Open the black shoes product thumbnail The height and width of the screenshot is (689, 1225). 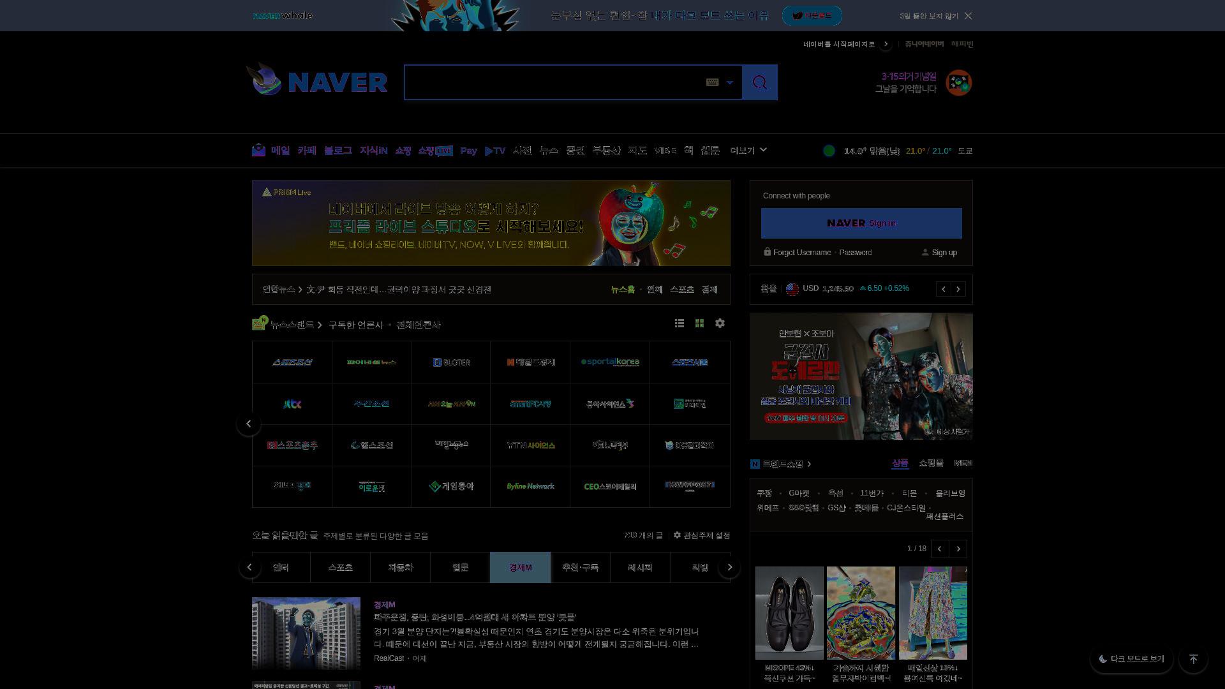(789, 612)
